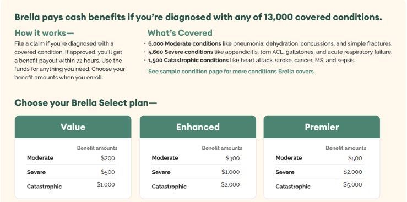Select the Value plan header
This screenshot has height=202, width=407.
click(x=73, y=127)
